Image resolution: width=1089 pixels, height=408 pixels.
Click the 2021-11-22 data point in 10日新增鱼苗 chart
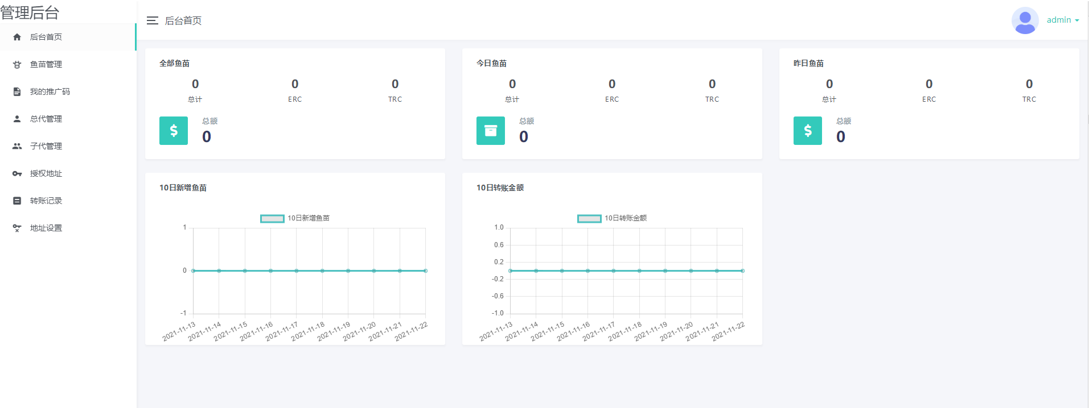tap(425, 270)
